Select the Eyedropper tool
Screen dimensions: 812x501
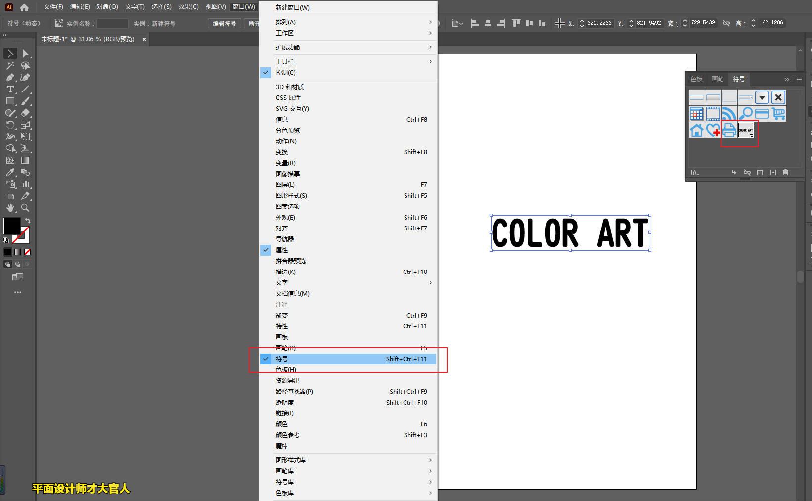tap(10, 172)
